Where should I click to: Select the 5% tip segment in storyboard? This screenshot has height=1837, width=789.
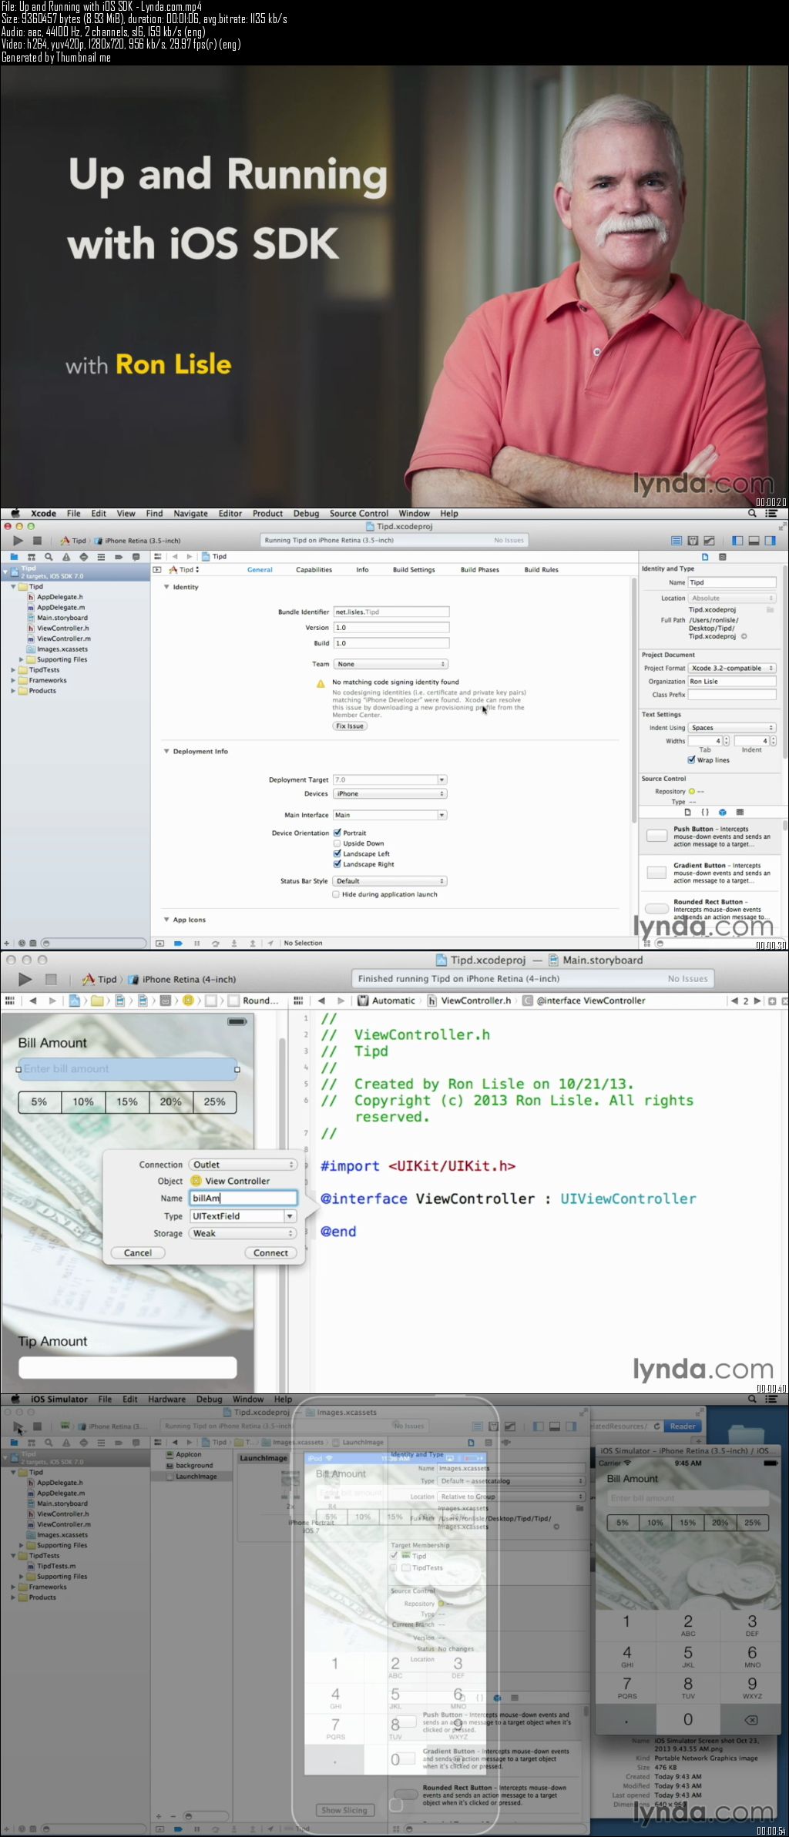[x=39, y=1102]
